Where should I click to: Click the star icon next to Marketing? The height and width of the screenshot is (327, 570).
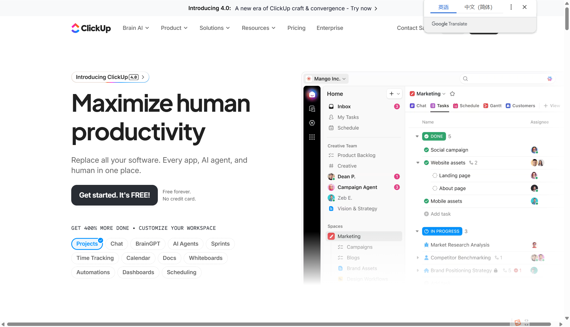452,94
